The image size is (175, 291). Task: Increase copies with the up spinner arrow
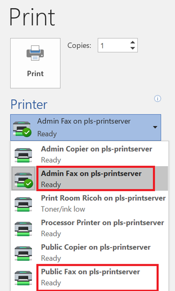[132, 42]
